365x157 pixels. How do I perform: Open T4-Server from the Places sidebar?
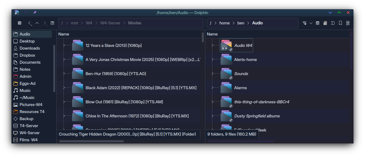[29, 126]
